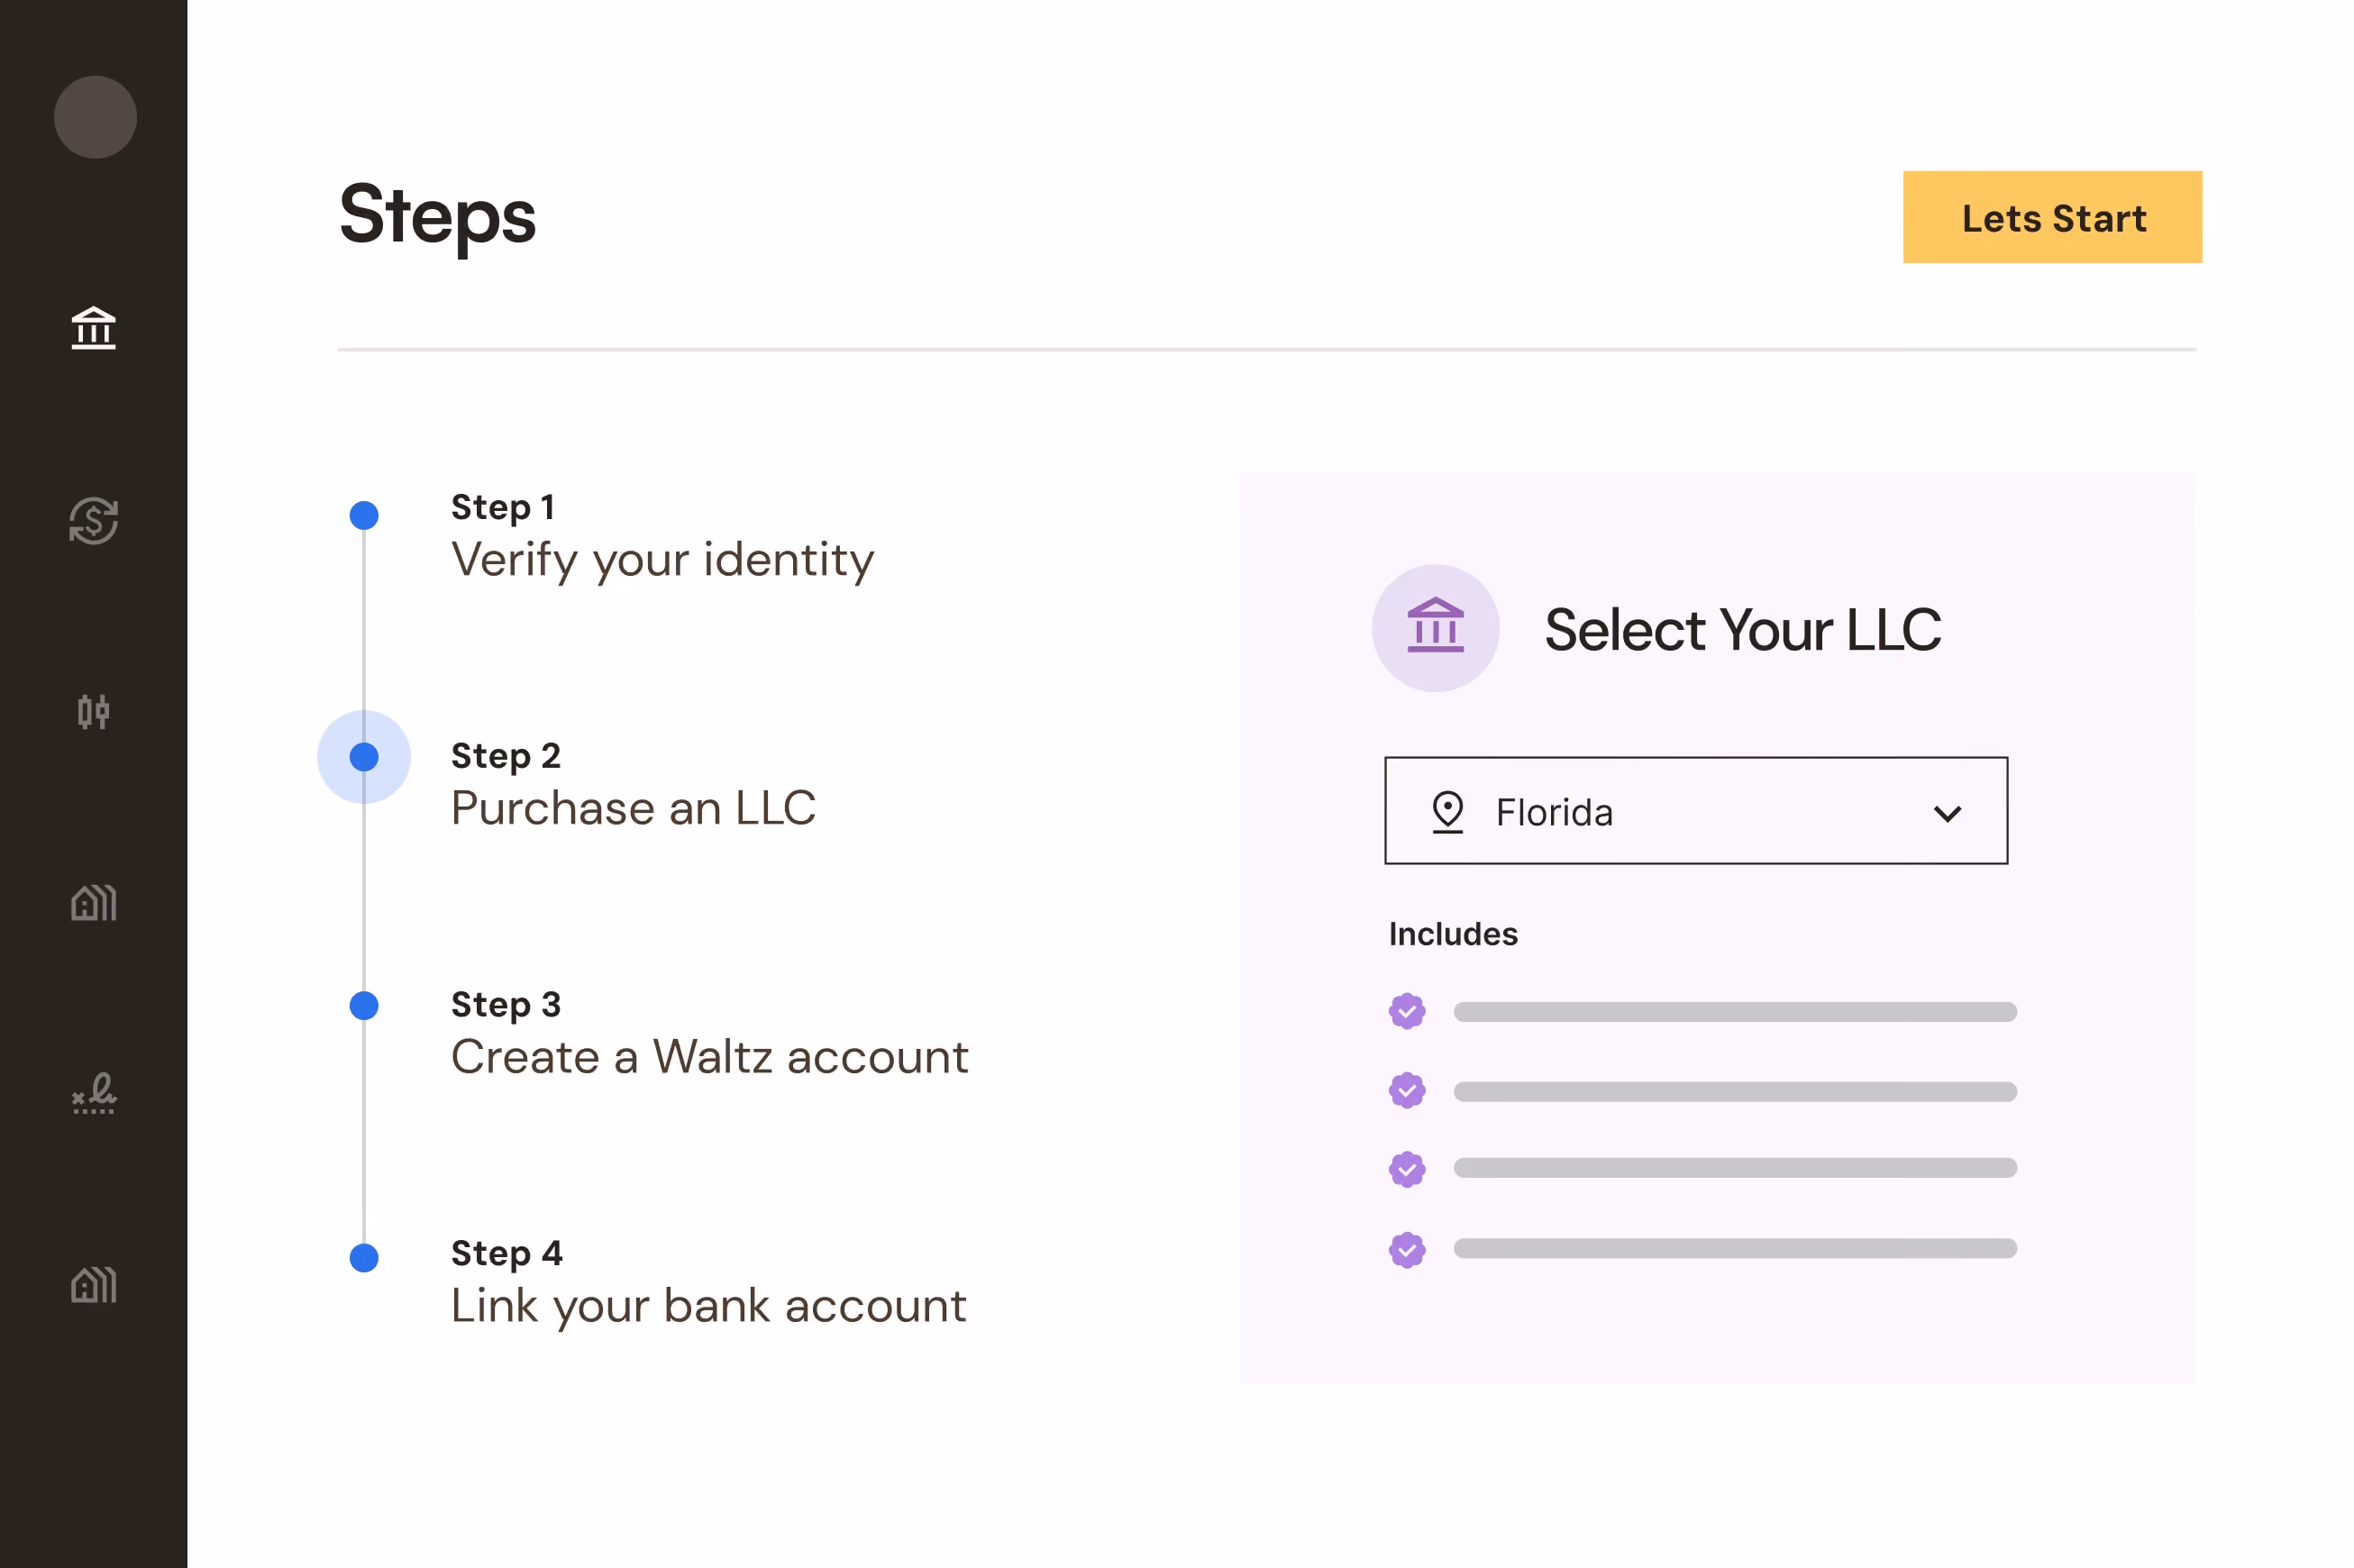The width and height of the screenshot is (2354, 1568).
Task: Click the highlighted Step 2 timeline dot
Action: click(x=364, y=757)
